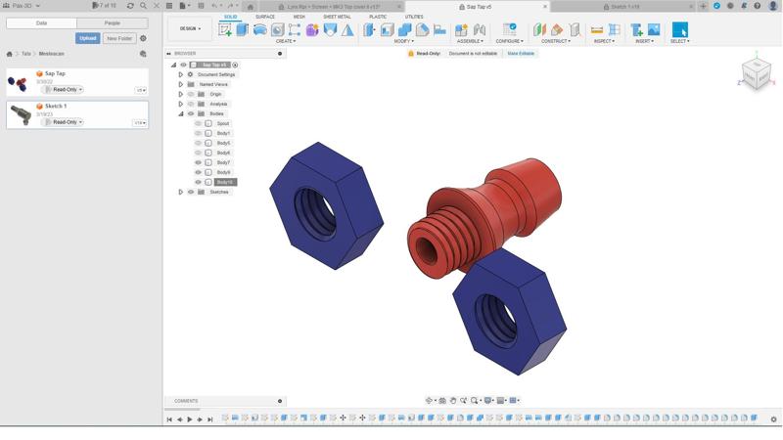Expand the Sketches node
This screenshot has width=783, height=440.
coord(181,192)
